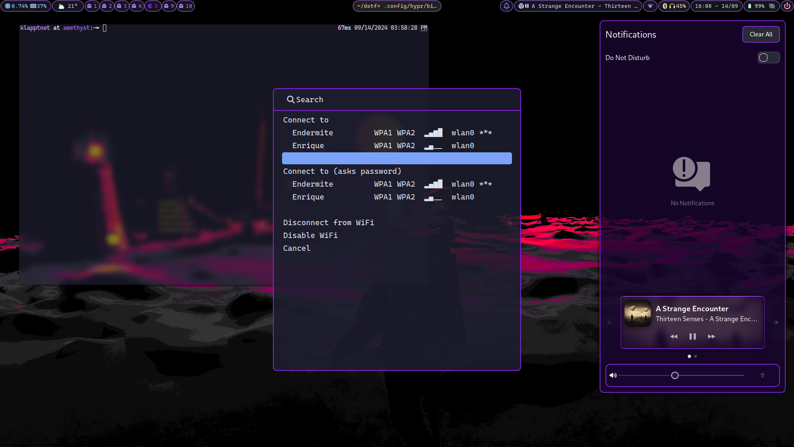Select Disable WiFi entry
The height and width of the screenshot is (447, 794).
[x=310, y=236]
